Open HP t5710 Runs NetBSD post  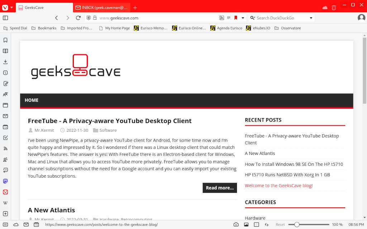(x=287, y=174)
